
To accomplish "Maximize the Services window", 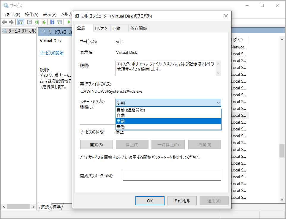I will (x=262, y=5).
